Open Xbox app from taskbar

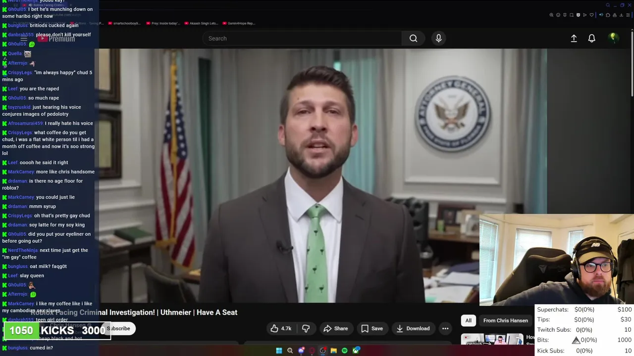pyautogui.click(x=356, y=351)
